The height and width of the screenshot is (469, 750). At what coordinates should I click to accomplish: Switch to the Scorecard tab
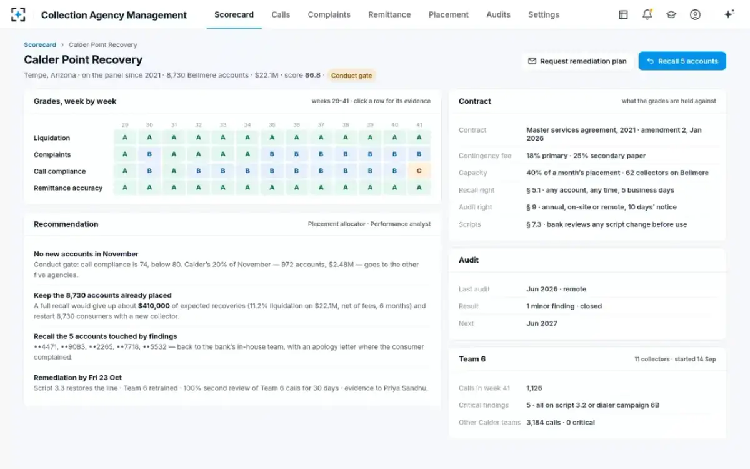coord(234,14)
